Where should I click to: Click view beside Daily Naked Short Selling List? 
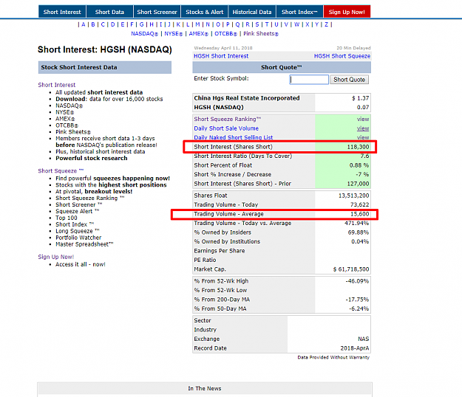[363, 137]
